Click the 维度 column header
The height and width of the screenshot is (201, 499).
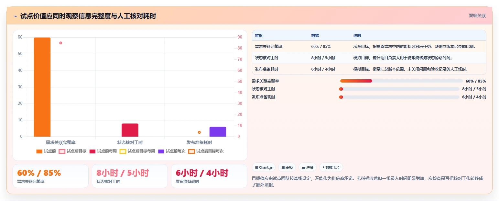(x=259, y=36)
